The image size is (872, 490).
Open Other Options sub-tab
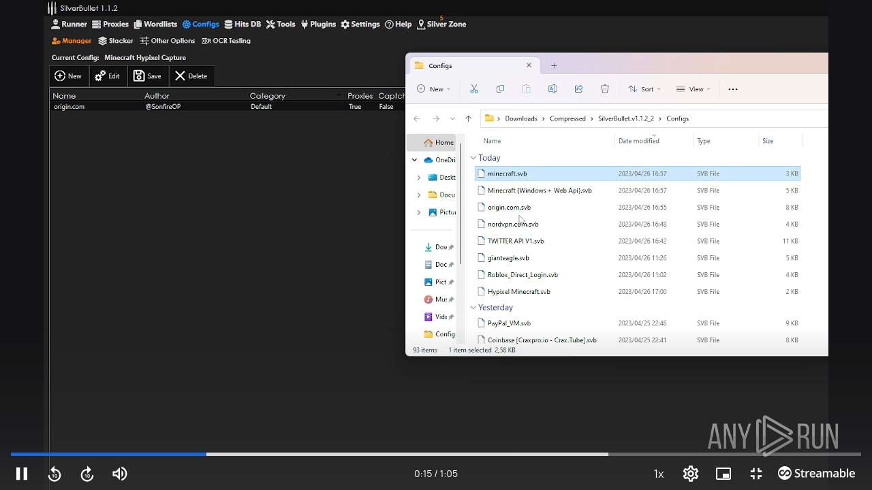(168, 41)
